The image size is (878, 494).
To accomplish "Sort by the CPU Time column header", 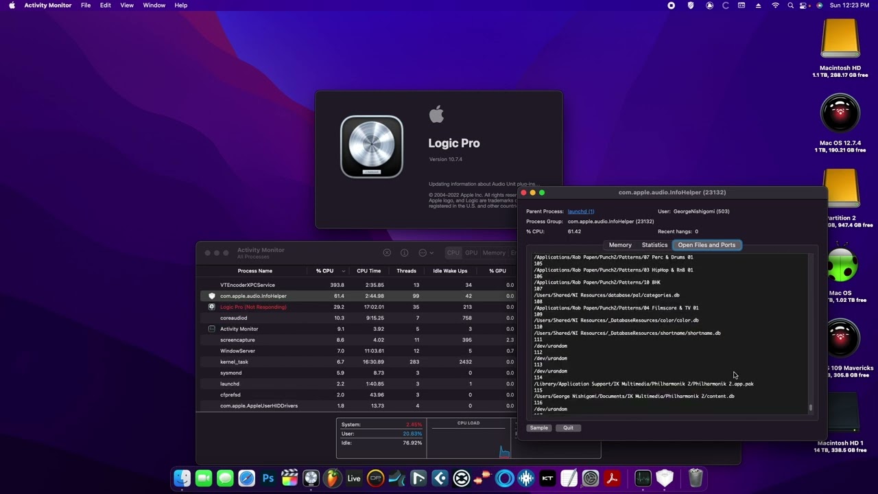I will point(369,271).
